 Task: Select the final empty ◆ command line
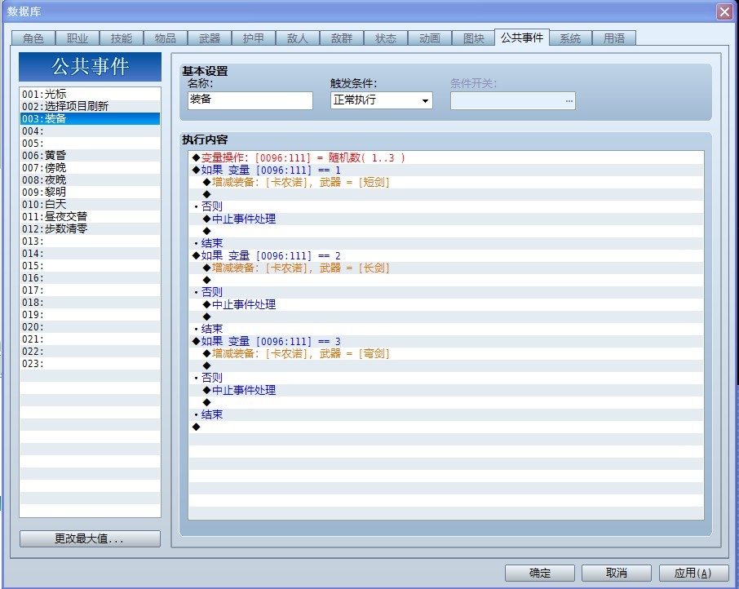click(x=446, y=427)
